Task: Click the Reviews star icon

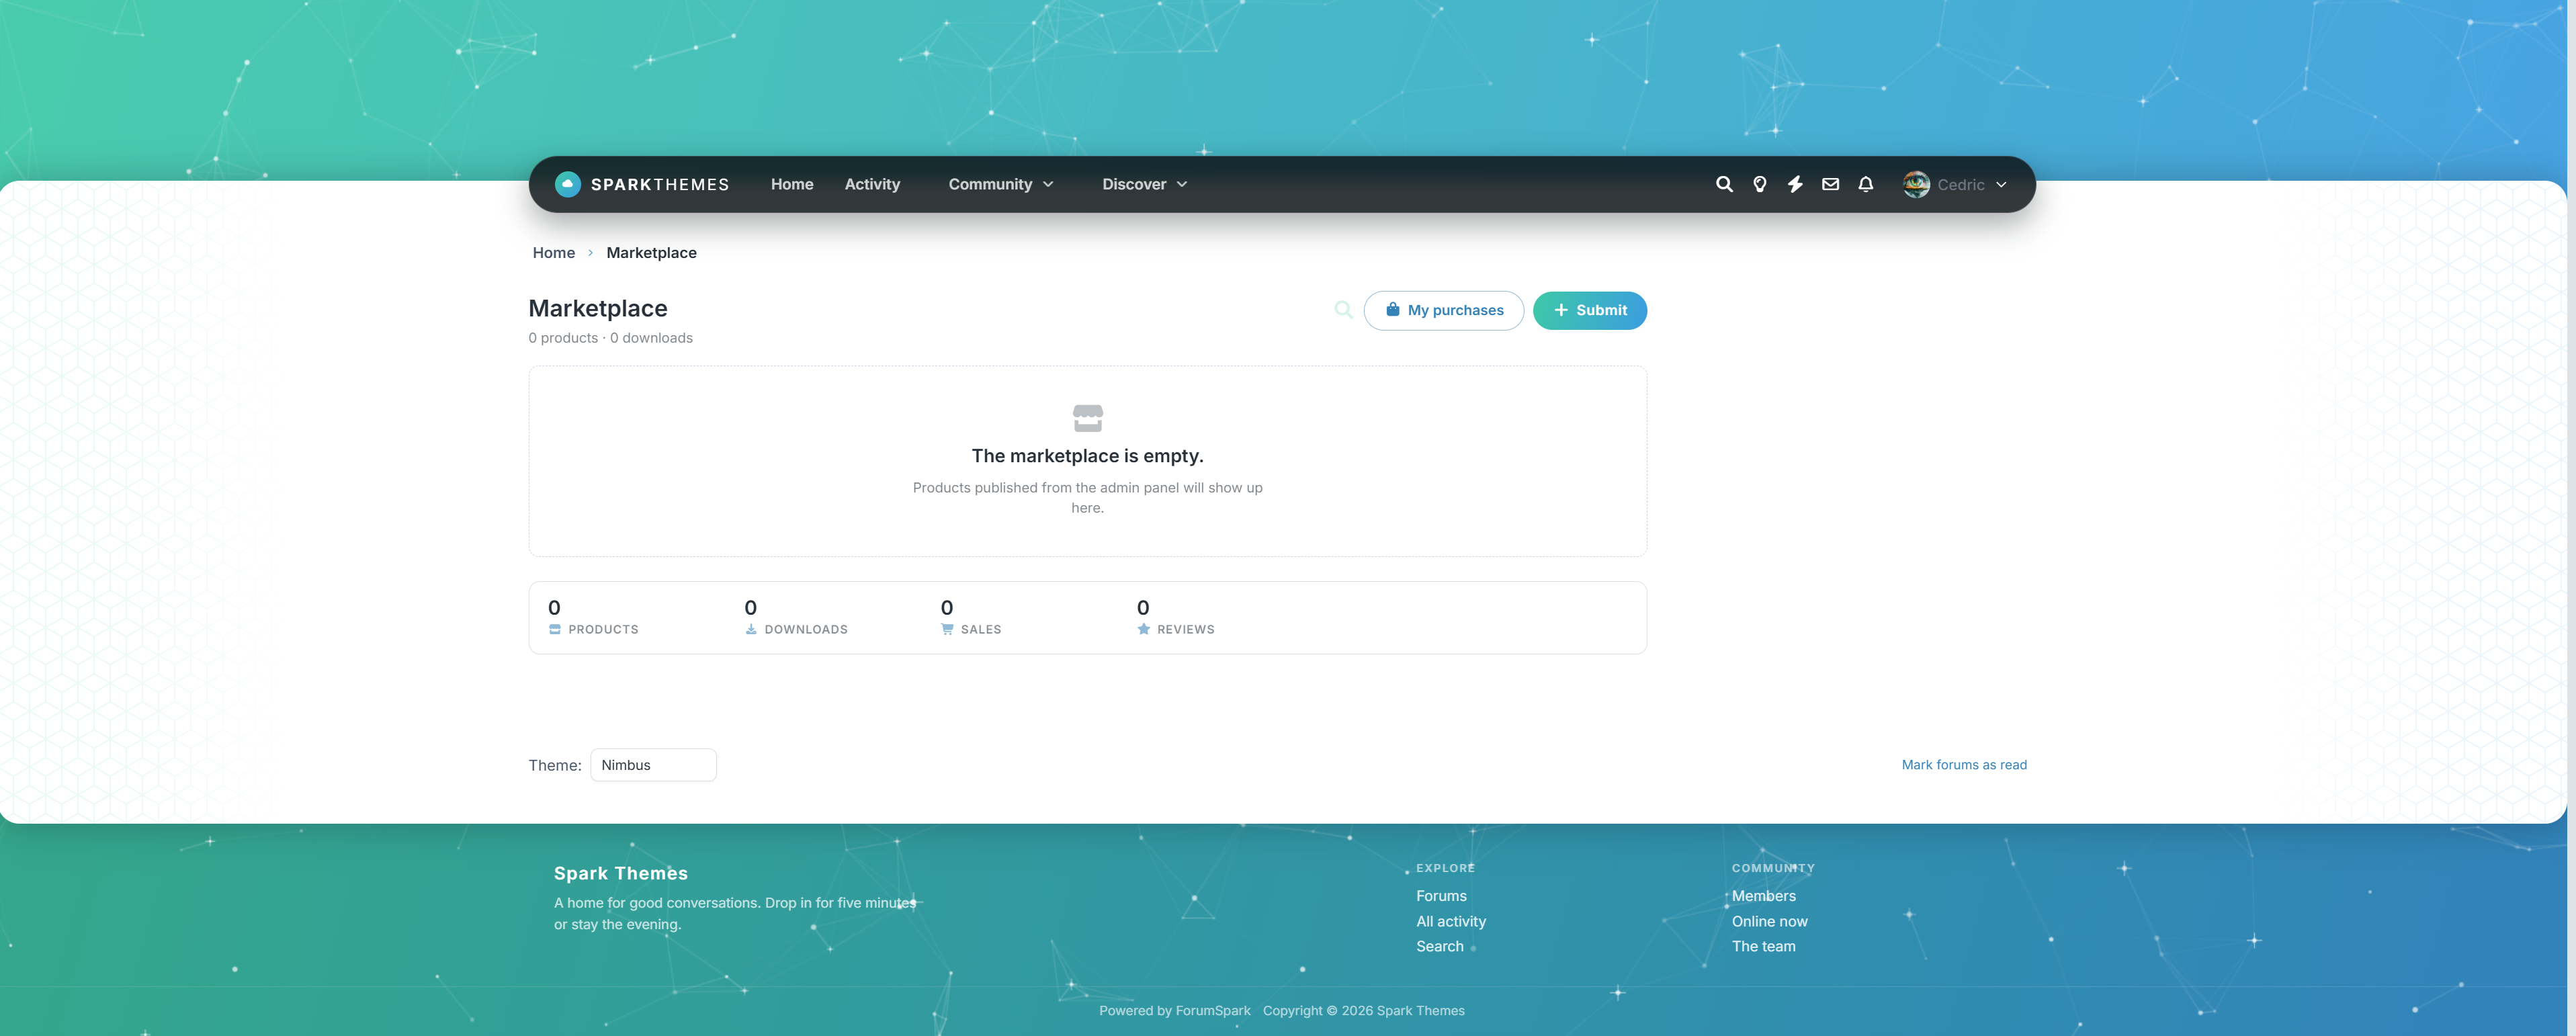Action: (1144, 629)
